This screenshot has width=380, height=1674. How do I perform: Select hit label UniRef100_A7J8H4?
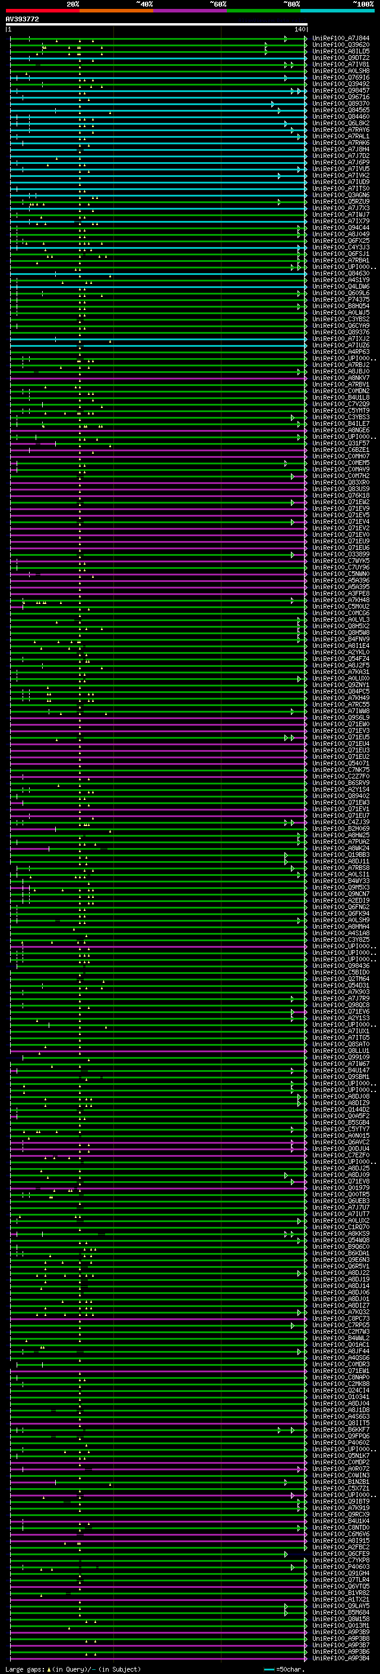pyautogui.click(x=341, y=150)
